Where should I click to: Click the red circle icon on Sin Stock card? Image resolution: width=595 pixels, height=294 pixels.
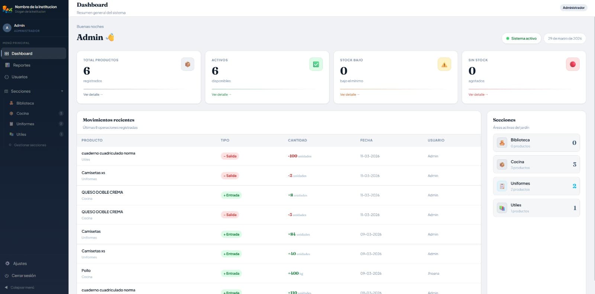(x=572, y=65)
